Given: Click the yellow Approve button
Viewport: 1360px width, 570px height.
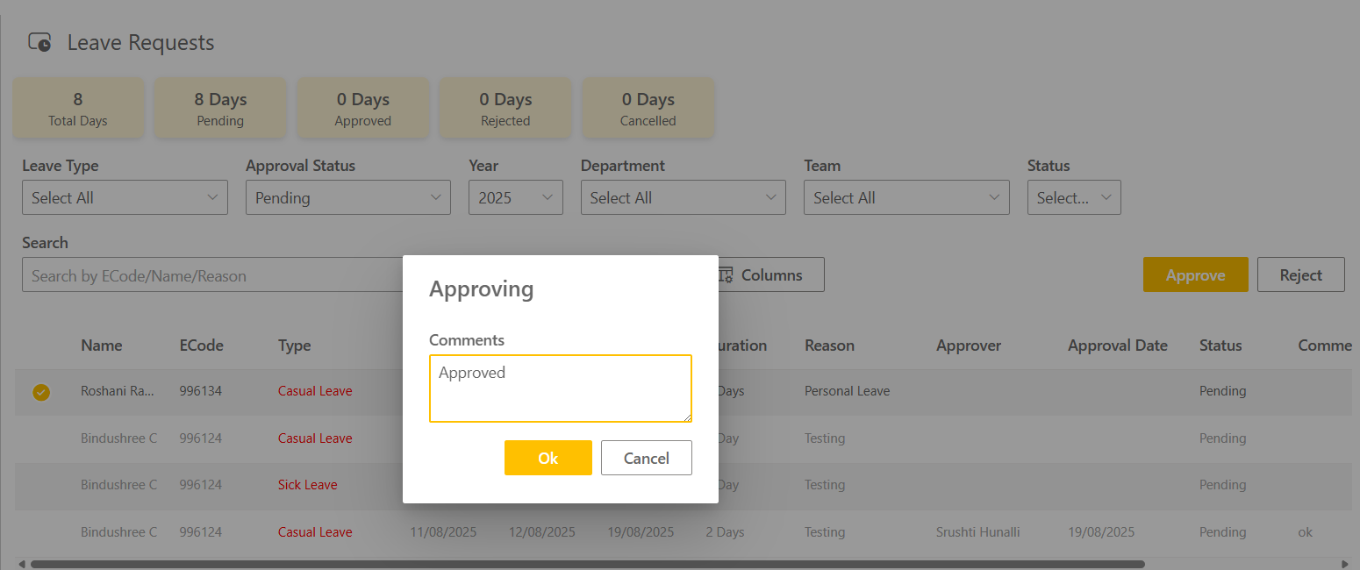Looking at the screenshot, I should click(x=1195, y=275).
